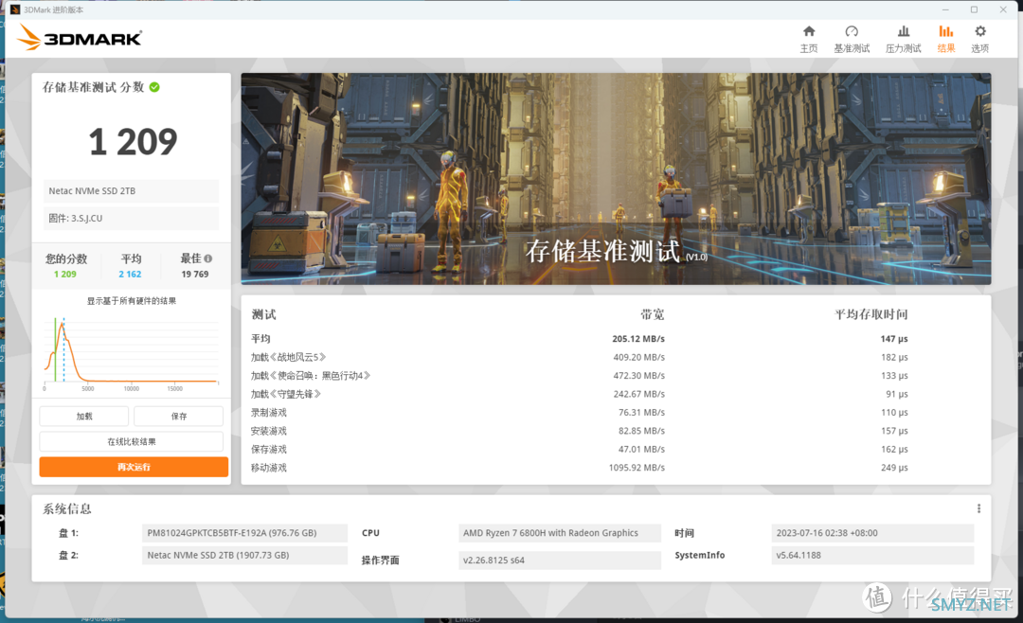Click the 盘 1 PM81024GPKTCB5BTF-E192A field

[x=244, y=533]
